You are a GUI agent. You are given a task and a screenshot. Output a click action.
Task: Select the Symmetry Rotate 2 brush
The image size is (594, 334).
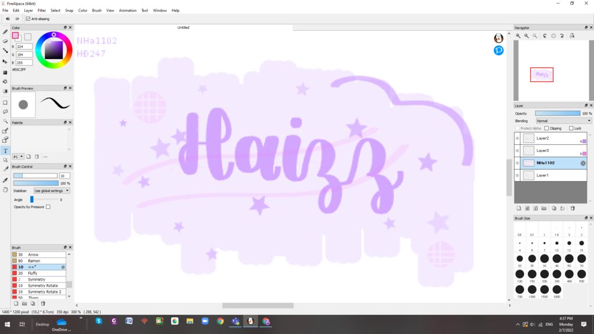click(39, 292)
